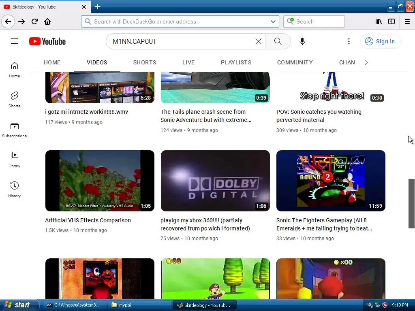Open the YouTube guide hamburger menu
This screenshot has width=415, height=311.
point(15,41)
